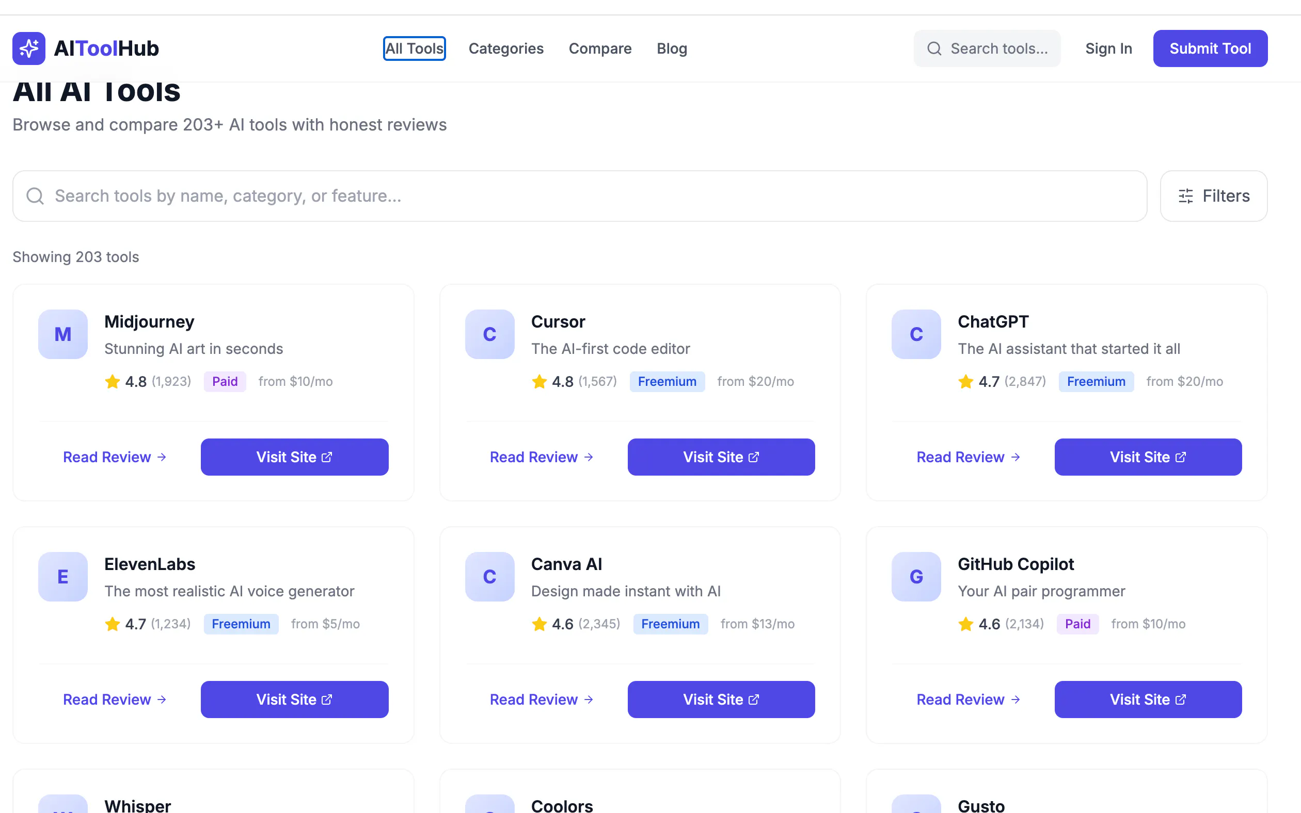Go to the Compare page

(600, 49)
